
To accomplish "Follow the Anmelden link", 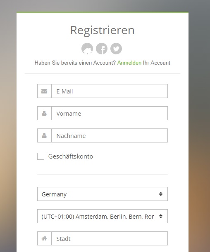I will tap(129, 63).
